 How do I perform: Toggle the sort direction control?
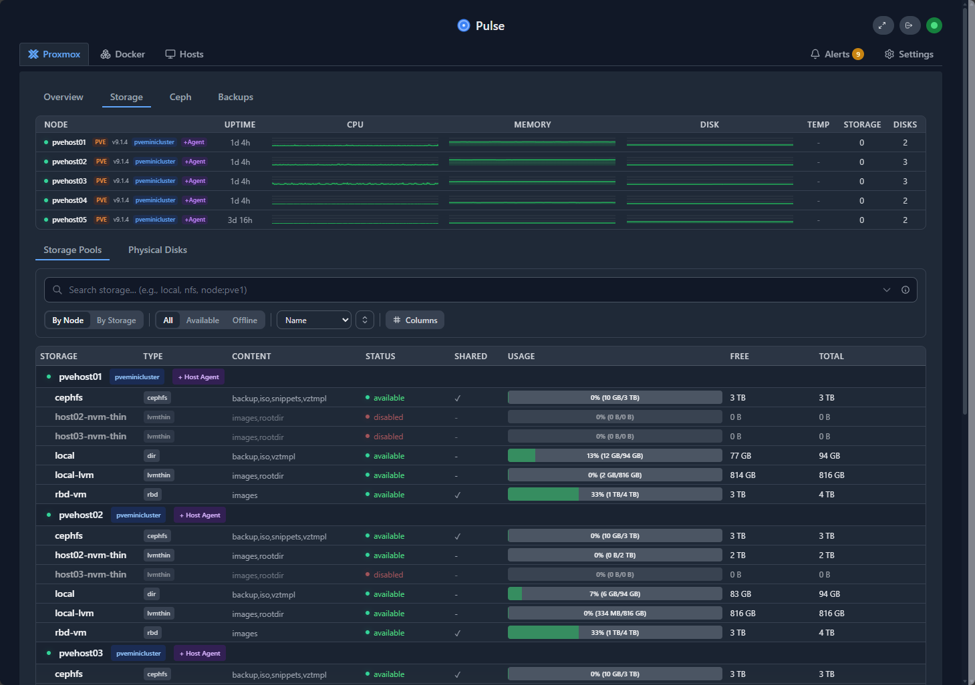tap(364, 320)
